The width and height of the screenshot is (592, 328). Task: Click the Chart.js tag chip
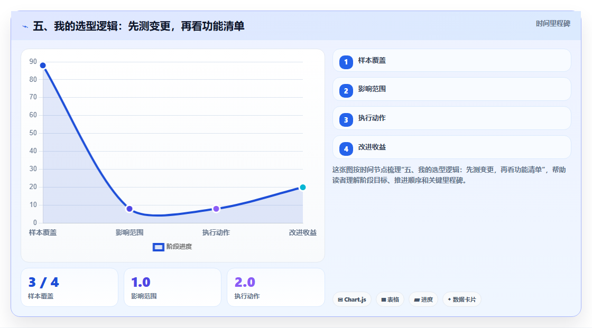352,299
